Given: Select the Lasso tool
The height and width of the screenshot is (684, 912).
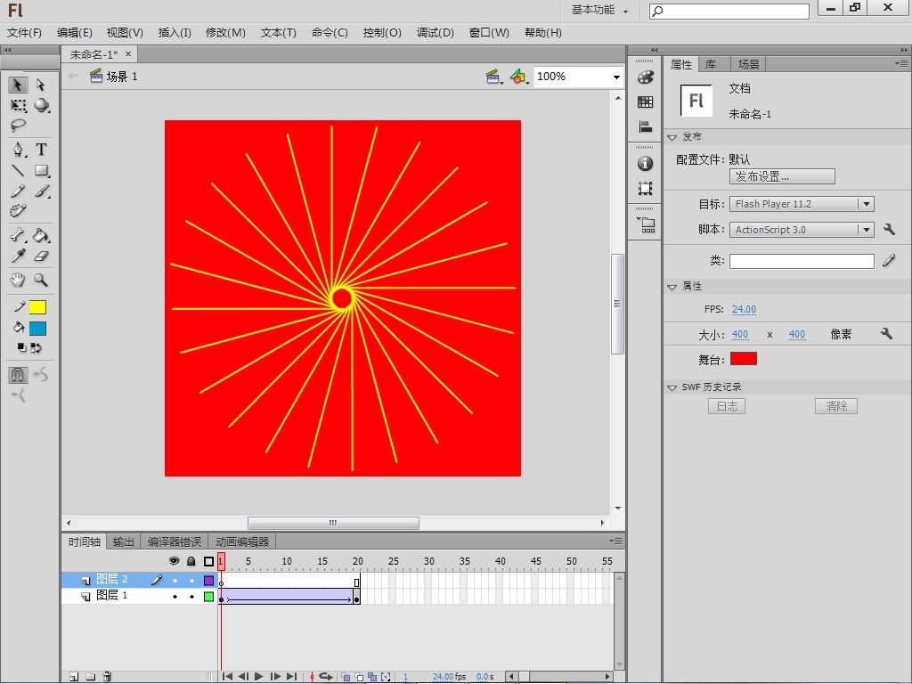Looking at the screenshot, I should pos(18,126).
